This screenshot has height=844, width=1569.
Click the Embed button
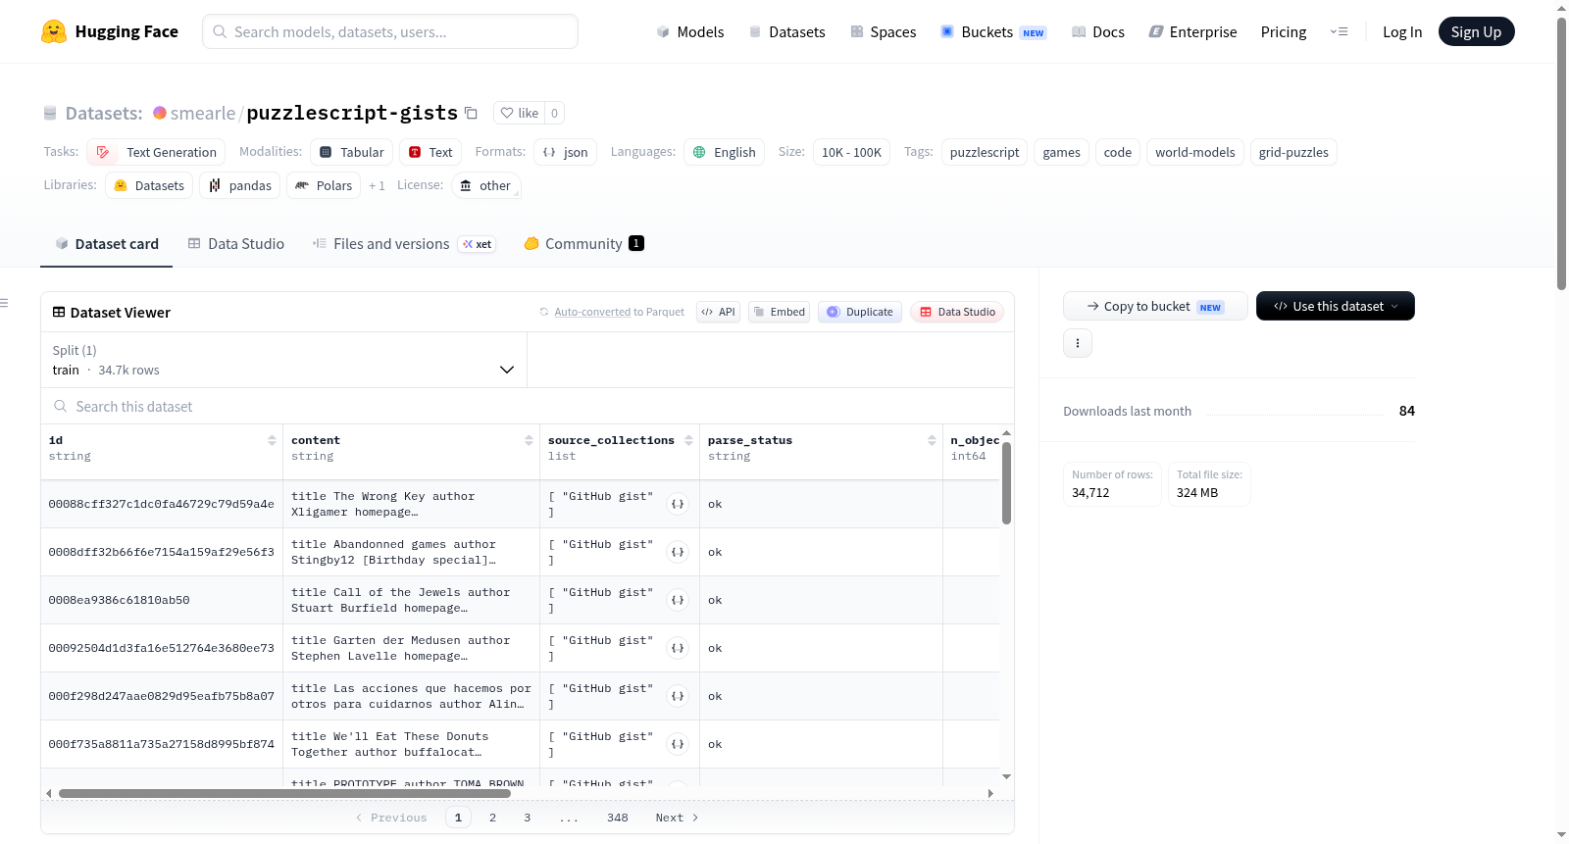779,312
